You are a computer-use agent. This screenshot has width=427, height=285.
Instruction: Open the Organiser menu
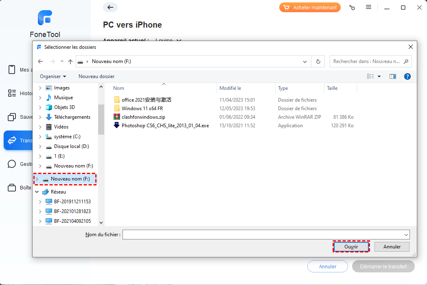point(53,76)
